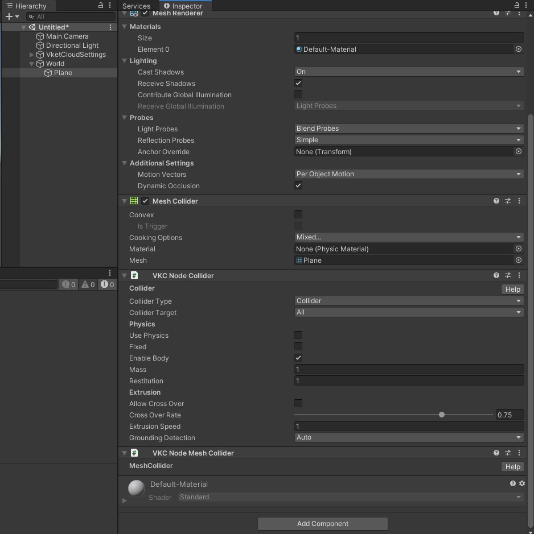Toggle console error count filter icon

[x=107, y=284]
